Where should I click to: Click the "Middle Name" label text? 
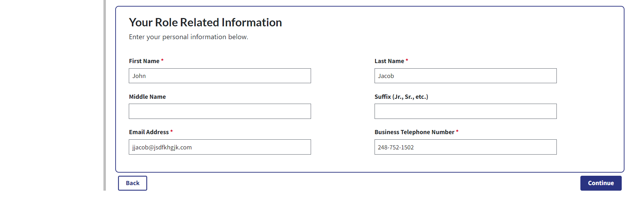coord(147,97)
